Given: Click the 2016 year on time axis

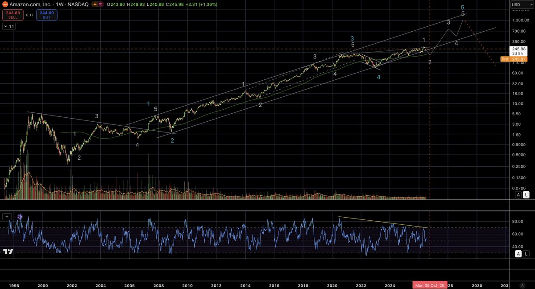Looking at the screenshot, I should 274,285.
